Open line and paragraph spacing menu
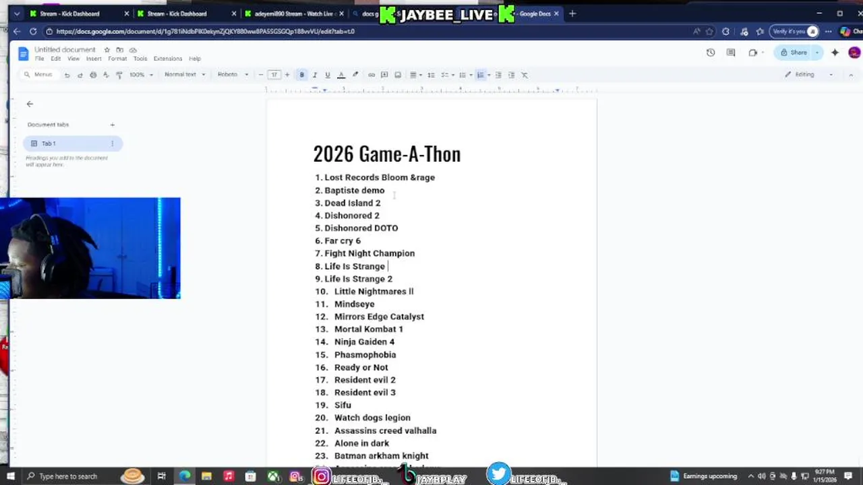This screenshot has height=485, width=863. pos(431,75)
